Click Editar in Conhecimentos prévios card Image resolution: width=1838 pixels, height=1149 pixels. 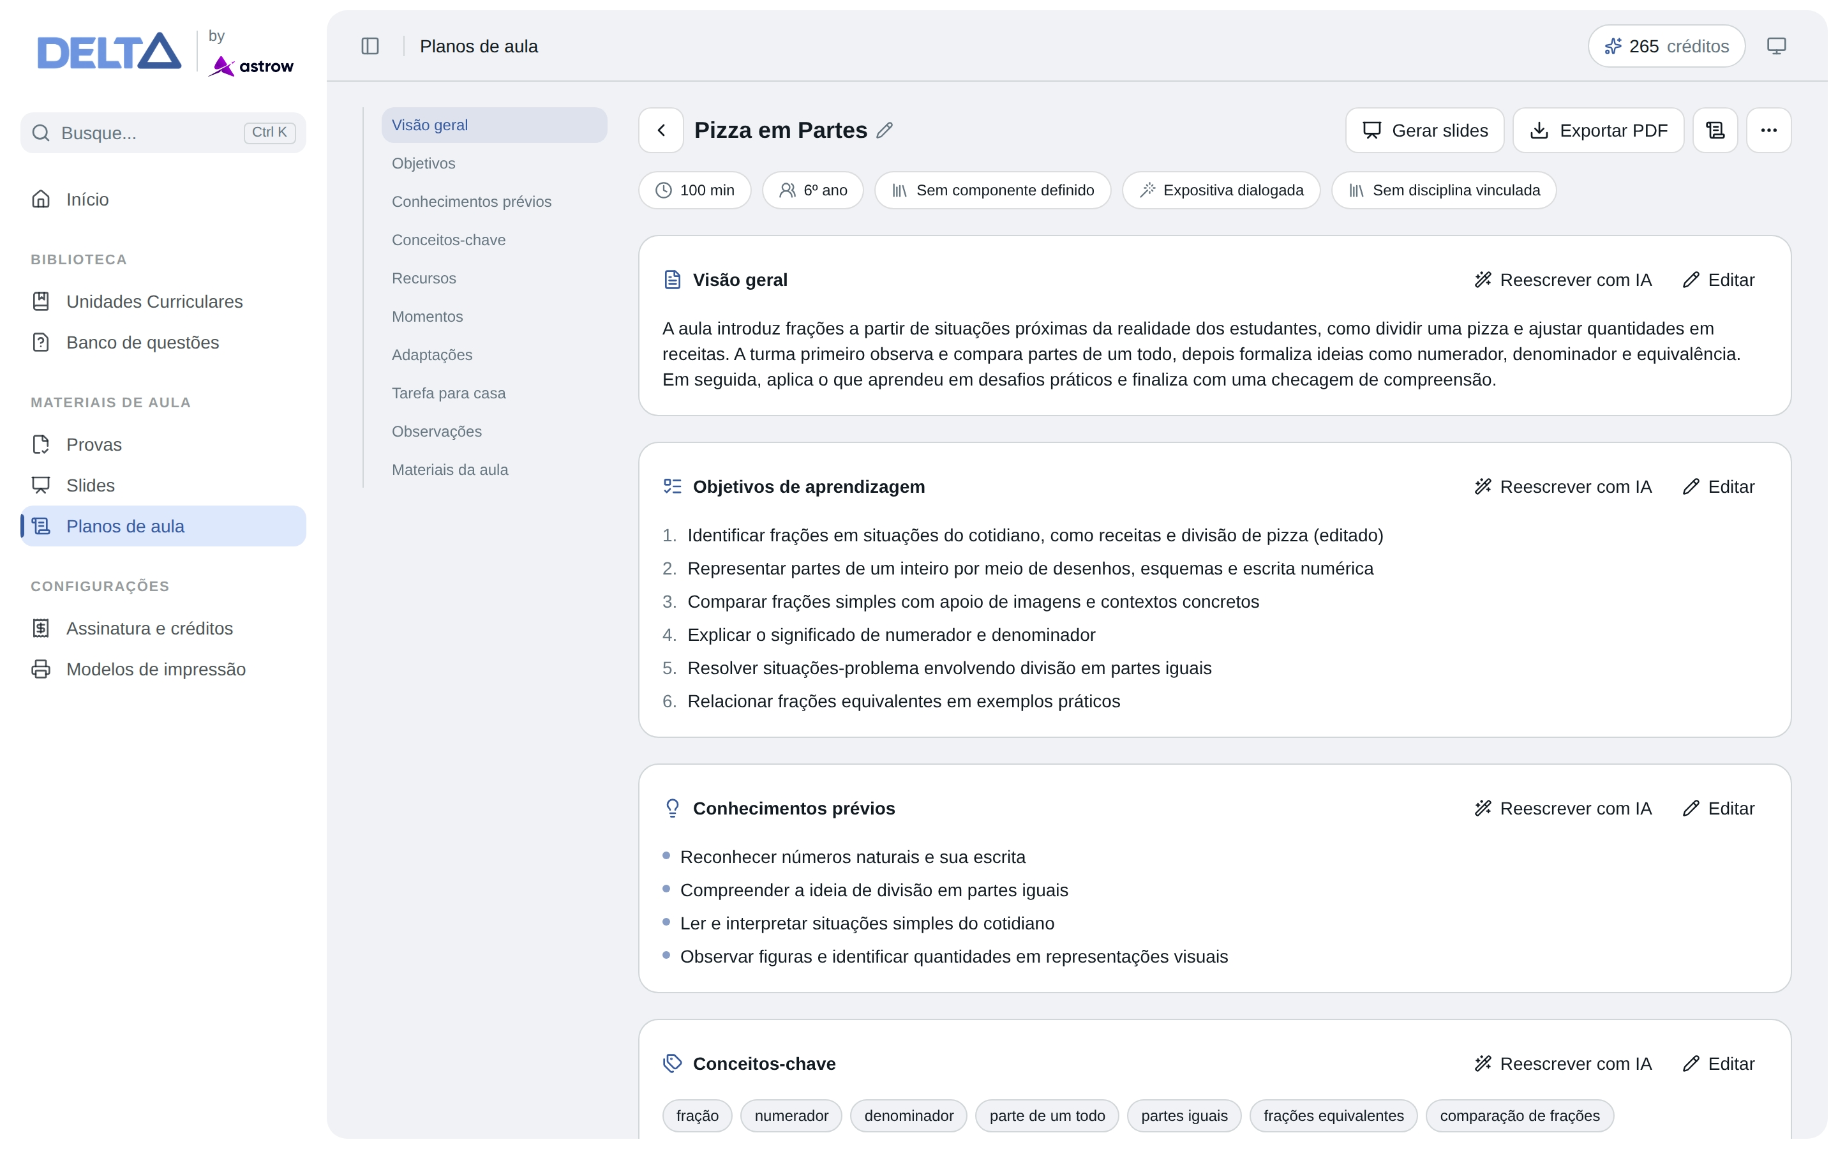tap(1719, 809)
